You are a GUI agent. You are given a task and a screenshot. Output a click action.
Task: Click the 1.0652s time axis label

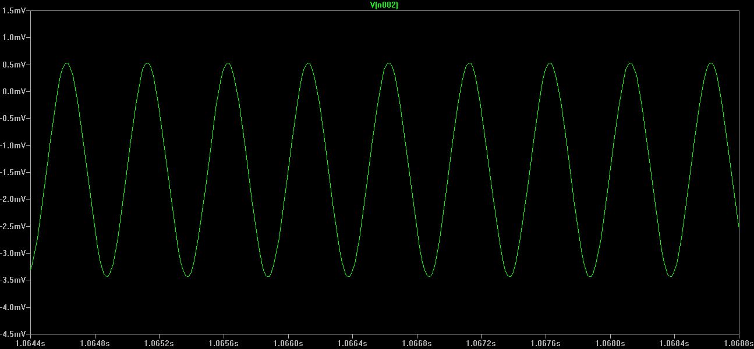click(160, 344)
